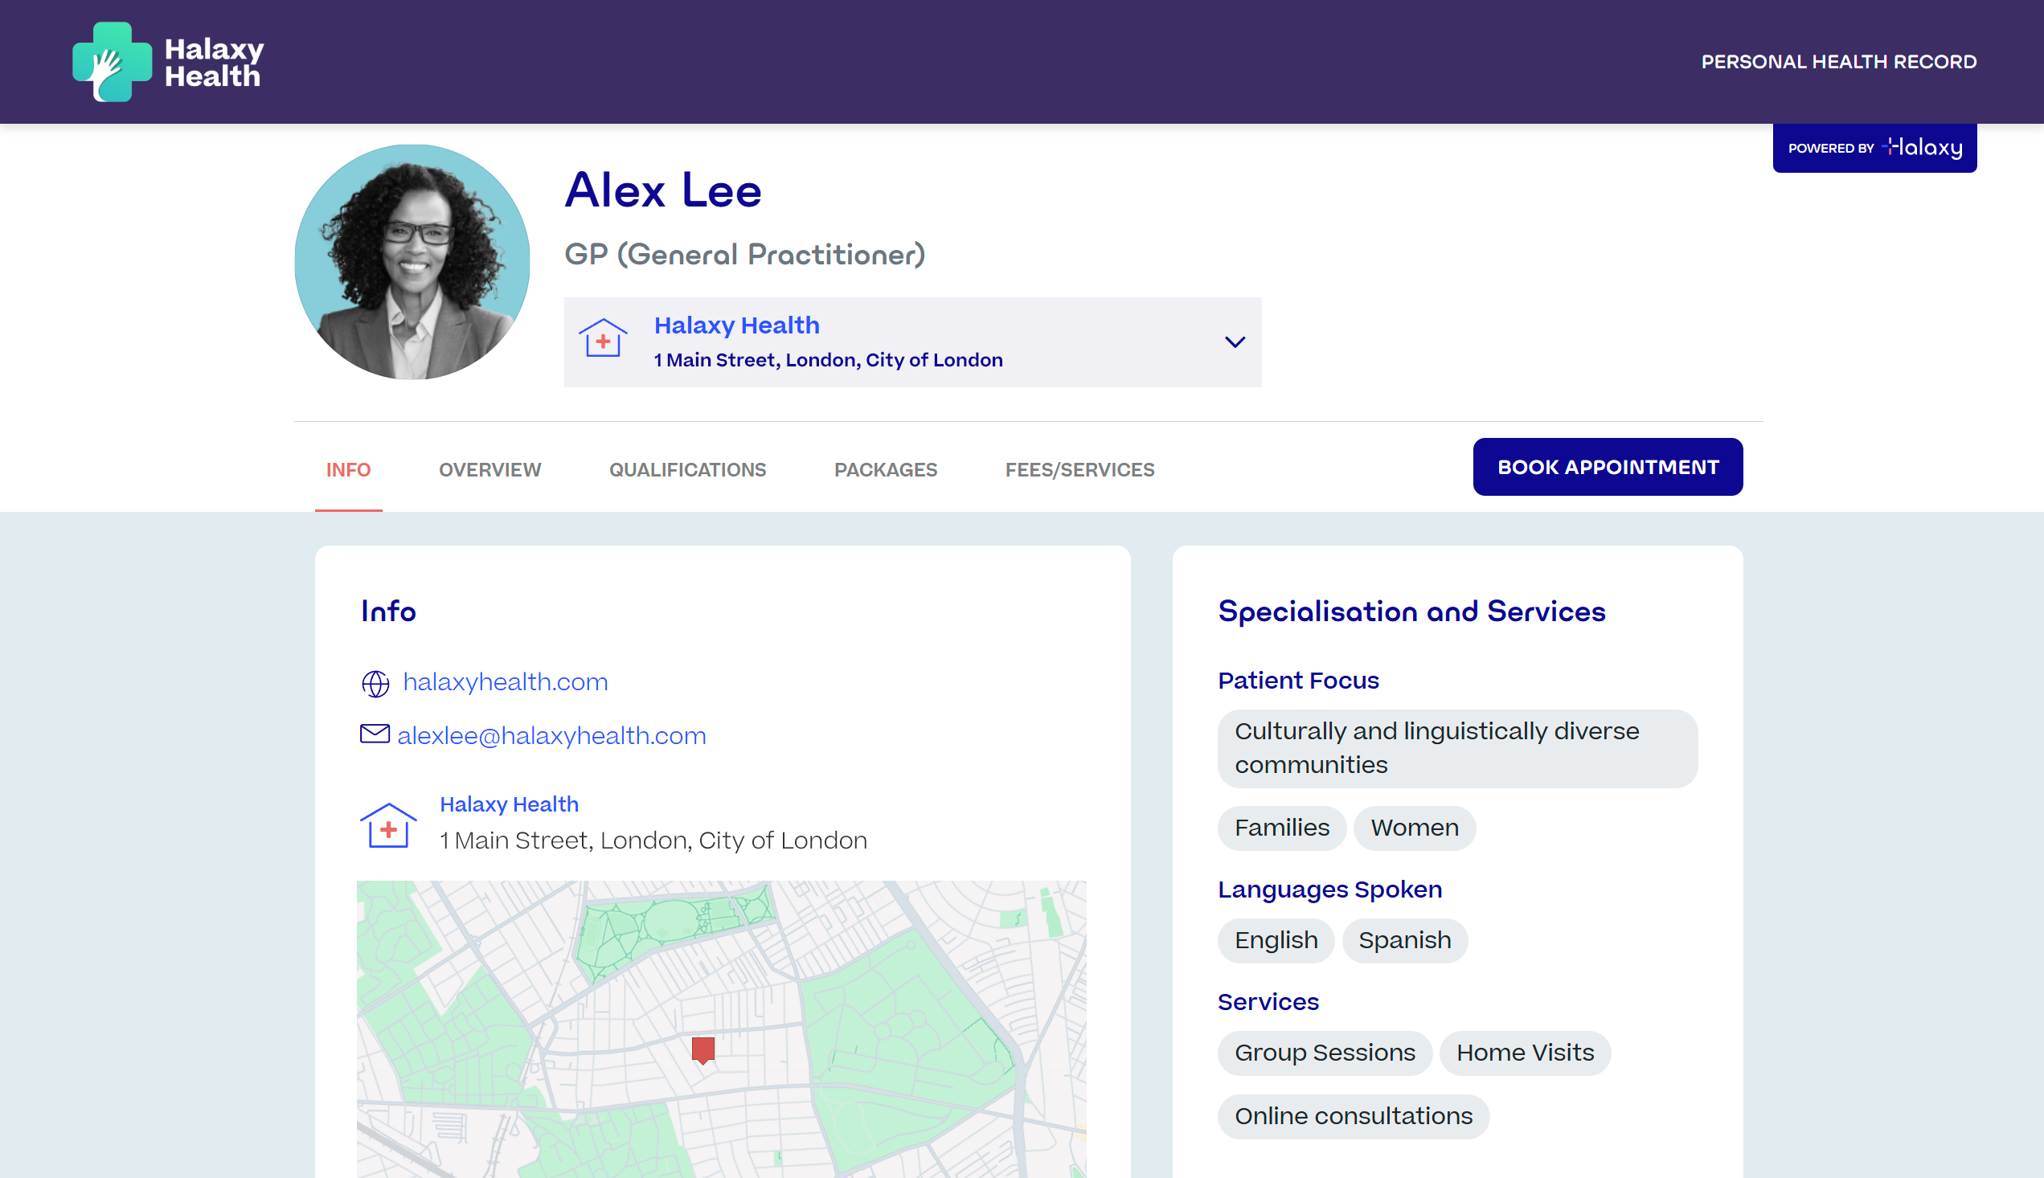Image resolution: width=2044 pixels, height=1178 pixels.
Task: Click the Alex Lee name heading
Action: point(663,191)
